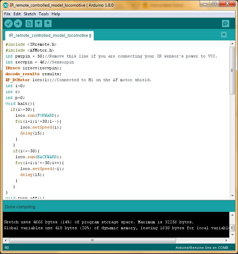Click the code editor scroll down arrow
The image size is (238, 254).
232,195
